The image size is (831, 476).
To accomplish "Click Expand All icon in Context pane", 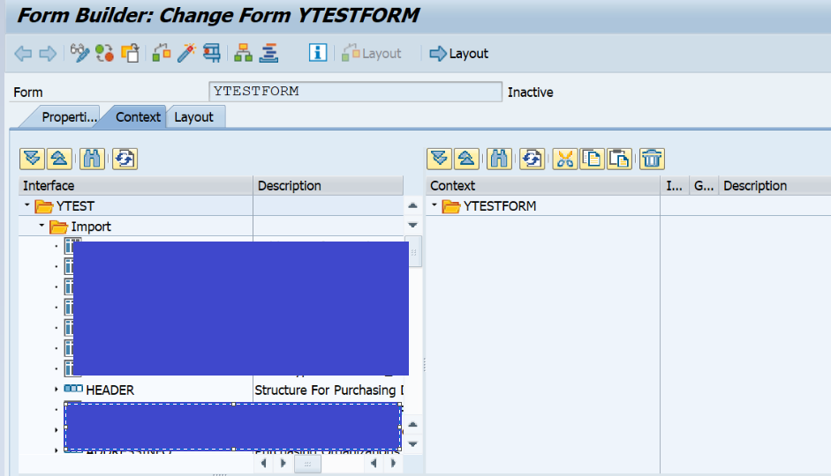I will 439,159.
